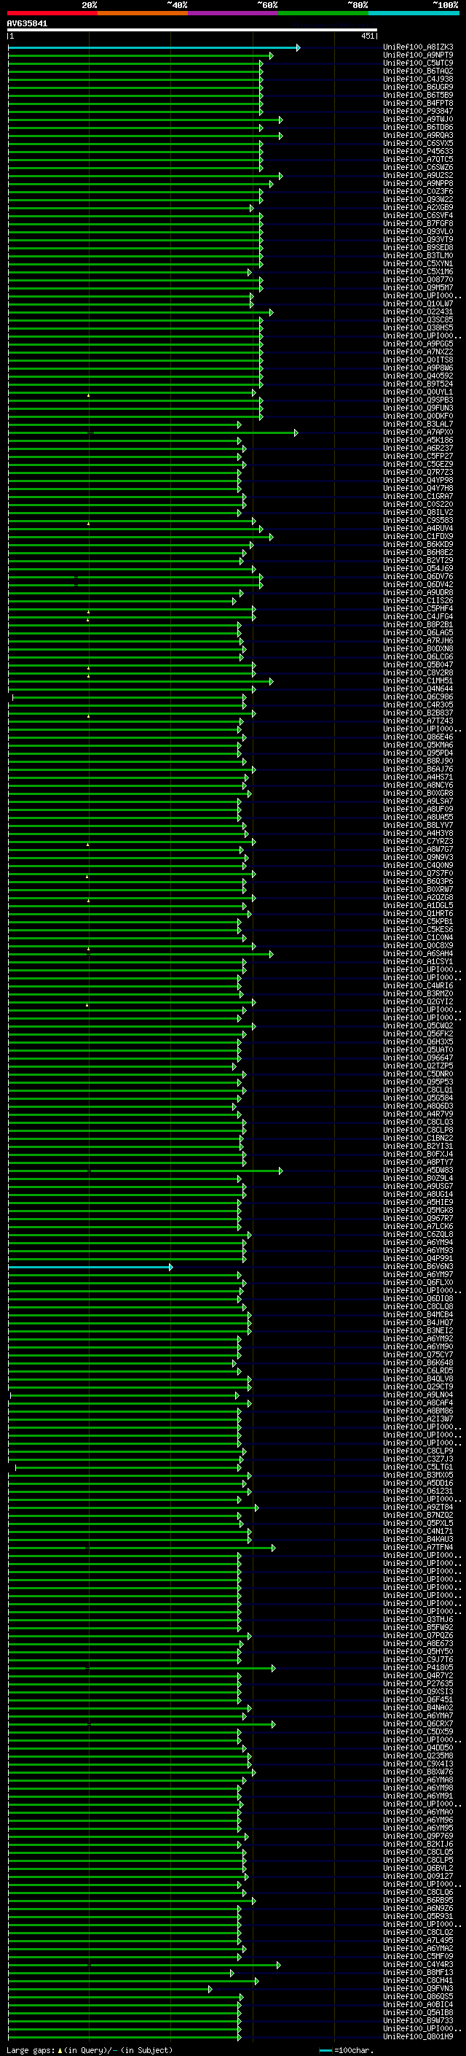Click the UniRef100_Q6CRX7 entry
Screen dimensions: 466x2056
tap(418, 1724)
